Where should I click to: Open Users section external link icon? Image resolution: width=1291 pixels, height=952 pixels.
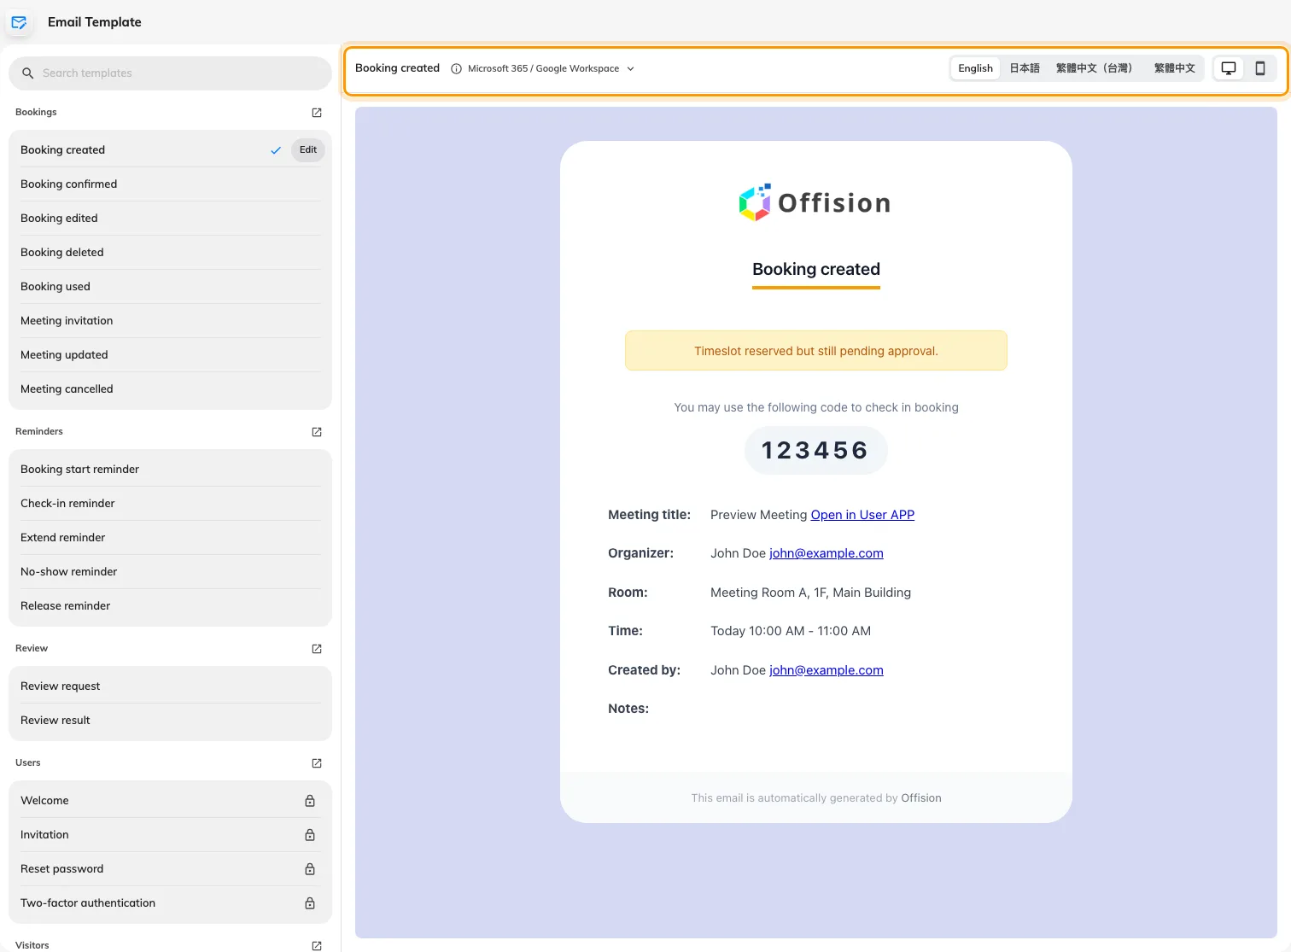pyautogui.click(x=317, y=763)
